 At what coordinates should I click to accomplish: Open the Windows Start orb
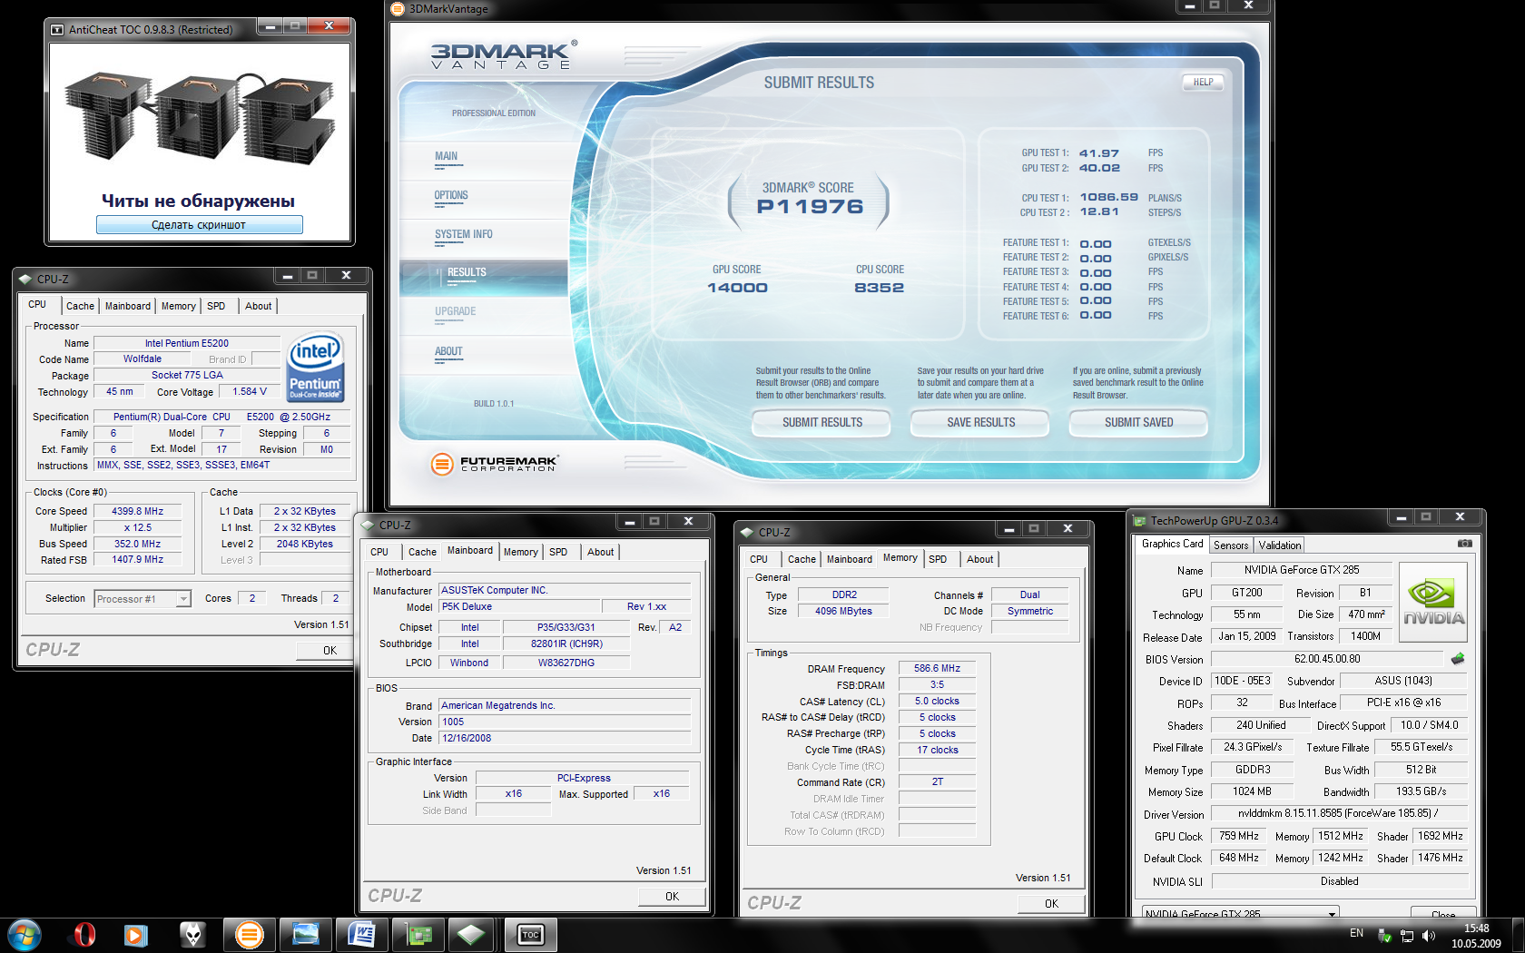click(x=25, y=934)
